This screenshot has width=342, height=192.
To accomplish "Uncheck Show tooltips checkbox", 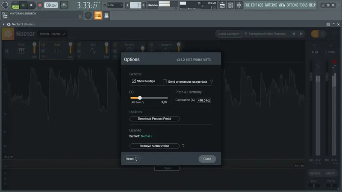I will (134, 81).
